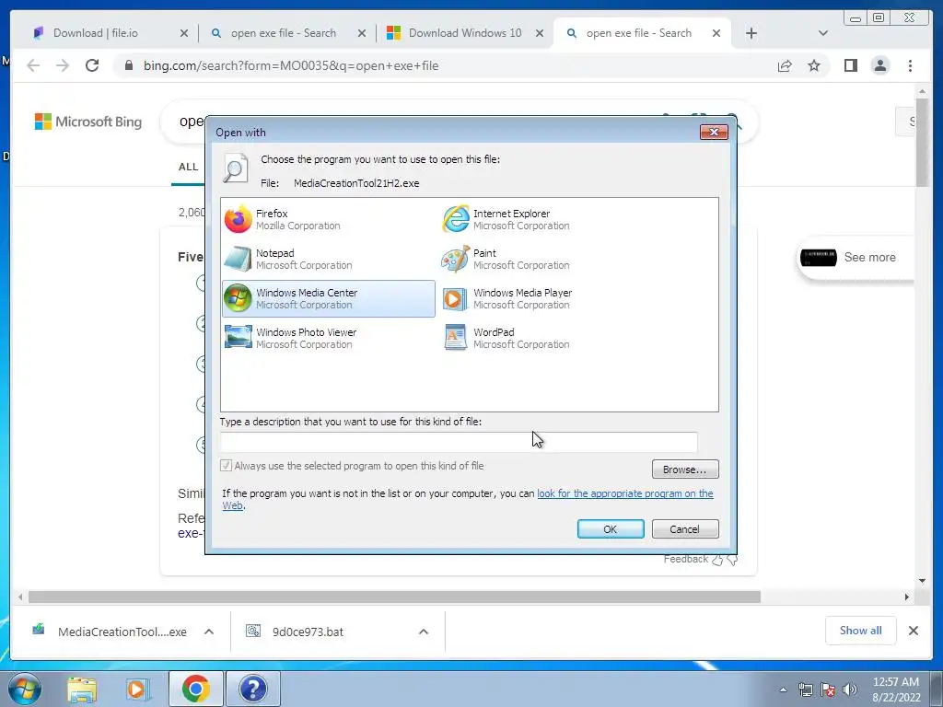943x707 pixels.
Task: Close the Chrome downloads bar
Action: pyautogui.click(x=913, y=631)
